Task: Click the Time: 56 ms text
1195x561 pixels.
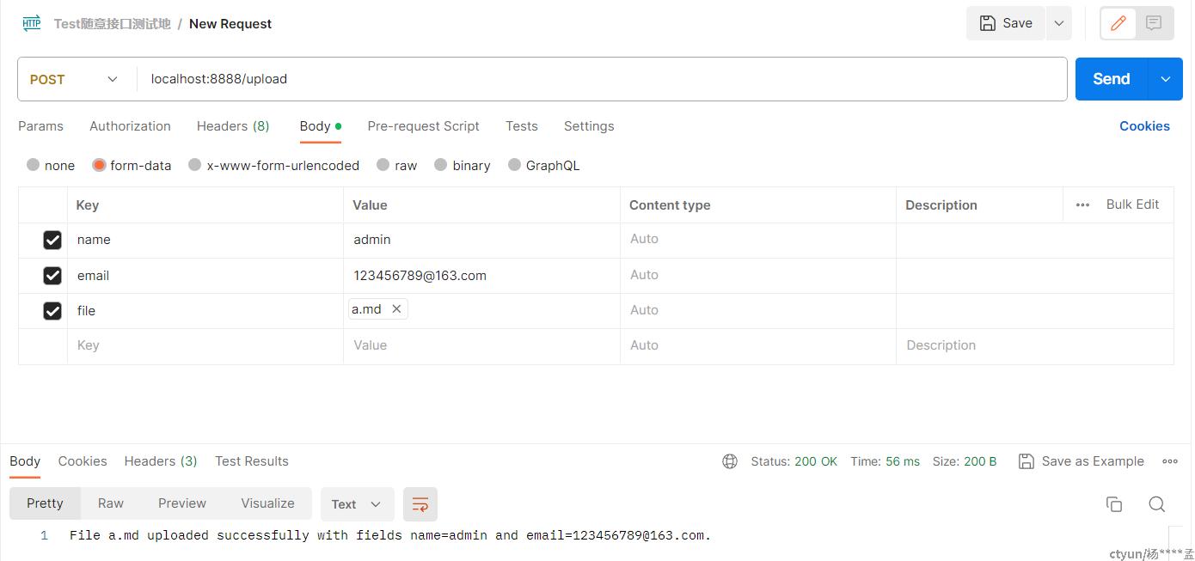Action: [885, 461]
